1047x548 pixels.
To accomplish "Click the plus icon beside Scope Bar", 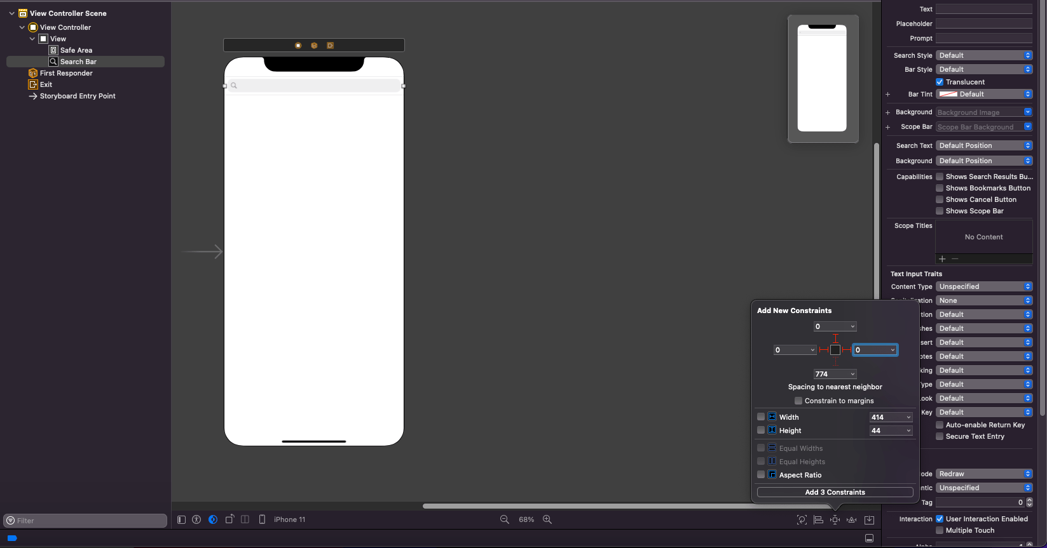I will coord(887,127).
